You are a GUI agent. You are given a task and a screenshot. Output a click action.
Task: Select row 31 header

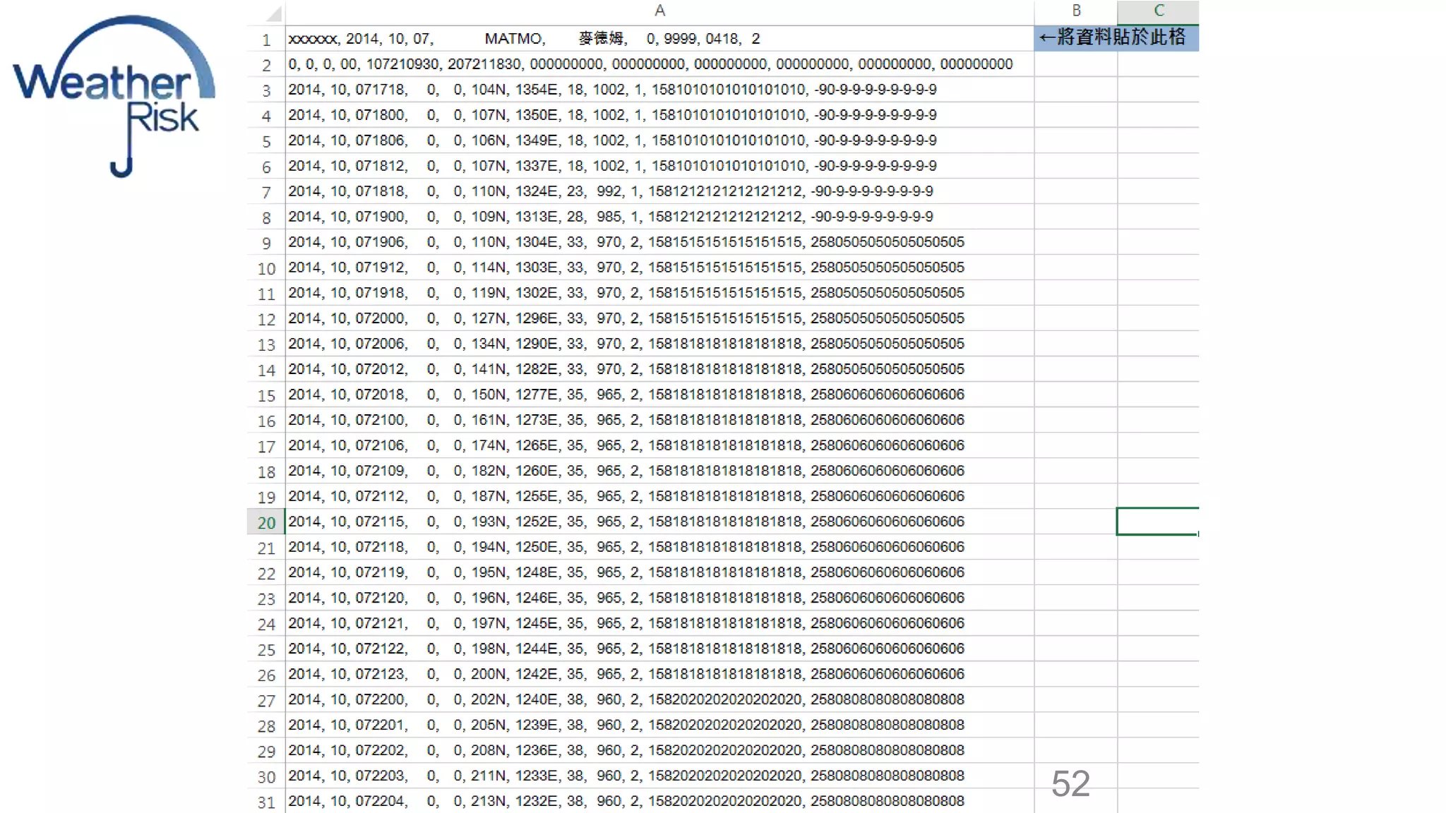[x=266, y=802]
